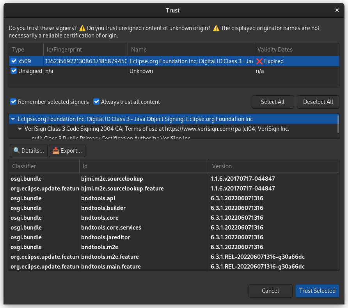Click the first warning triangle in the header text
This screenshot has width=348, height=308.
click(x=82, y=28)
